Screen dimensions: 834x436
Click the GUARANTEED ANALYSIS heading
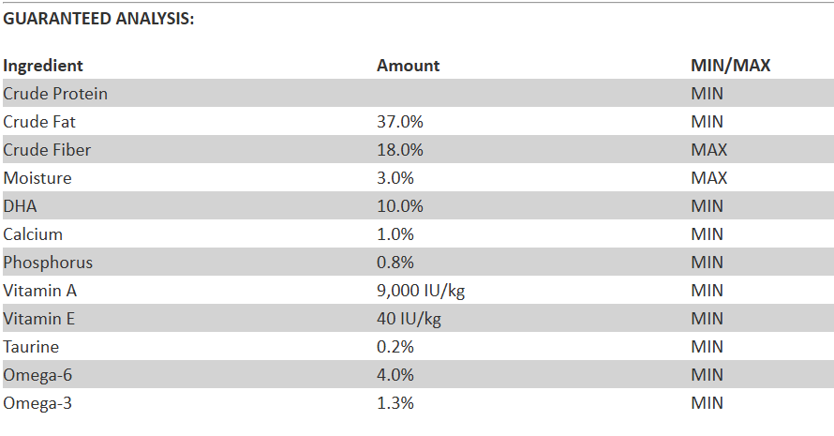[x=98, y=19]
